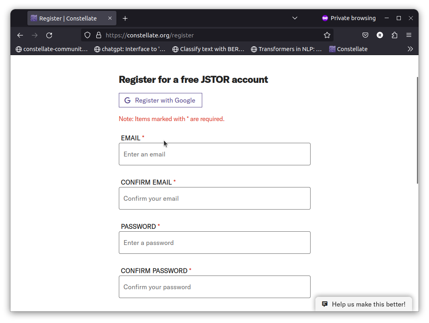Click Register with Google button
This screenshot has width=429, height=323.
160,100
